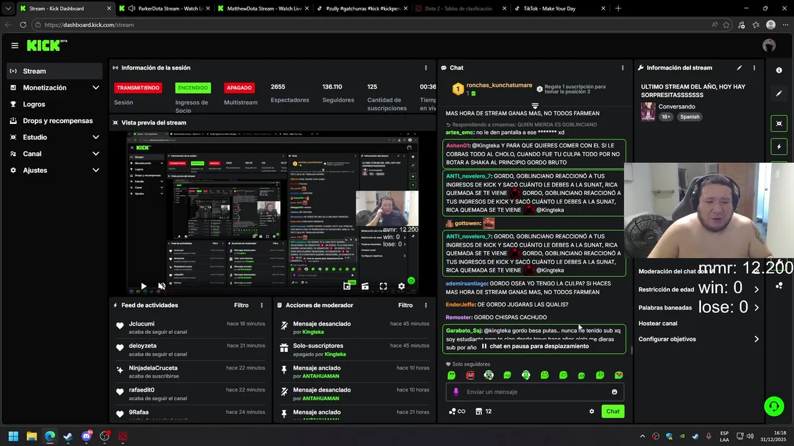The height and width of the screenshot is (446, 794).
Task: Click the ENCENDIDO Ingresos de Socio badge
Action: click(x=193, y=88)
